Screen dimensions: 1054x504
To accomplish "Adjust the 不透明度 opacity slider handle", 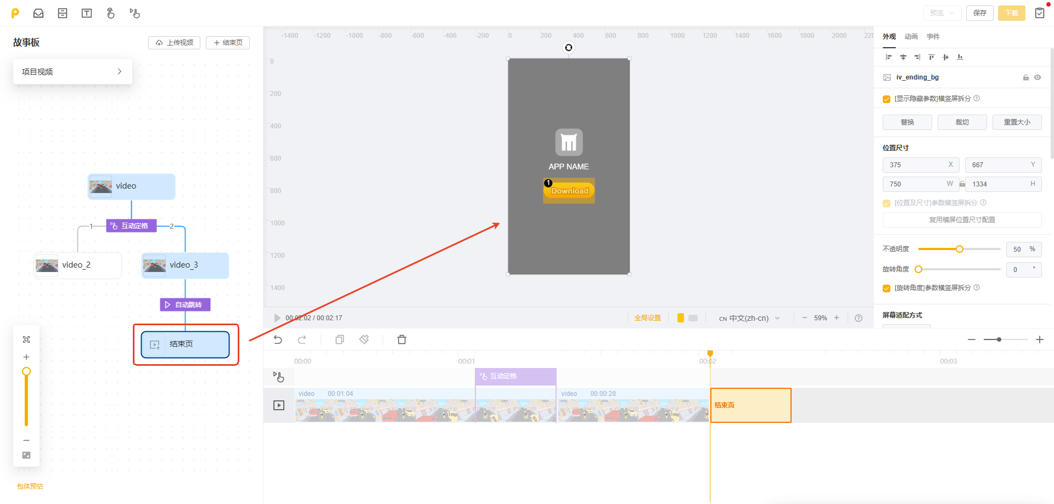I will [960, 249].
